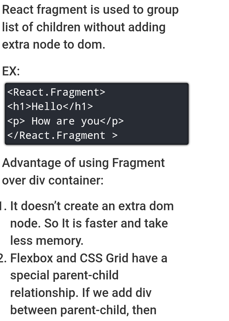Click list item 'It doesn't create an extra dom'
This screenshot has width=229, height=321.
tap(92, 206)
